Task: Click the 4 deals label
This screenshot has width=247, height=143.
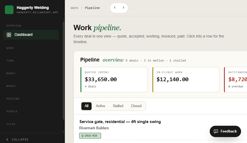Action: 91,87
